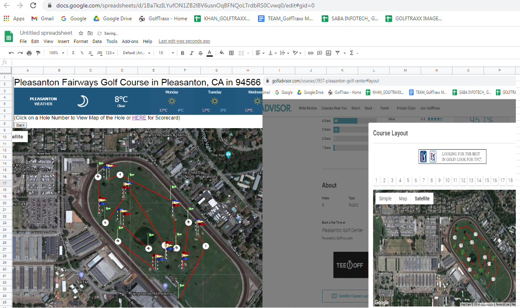Select hole 18 in Course Layout

(x=510, y=180)
